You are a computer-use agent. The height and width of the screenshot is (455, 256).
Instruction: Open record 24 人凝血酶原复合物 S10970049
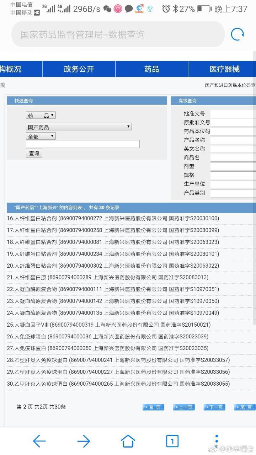113,313
